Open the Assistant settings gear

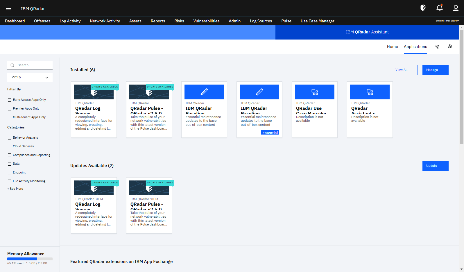point(450,46)
